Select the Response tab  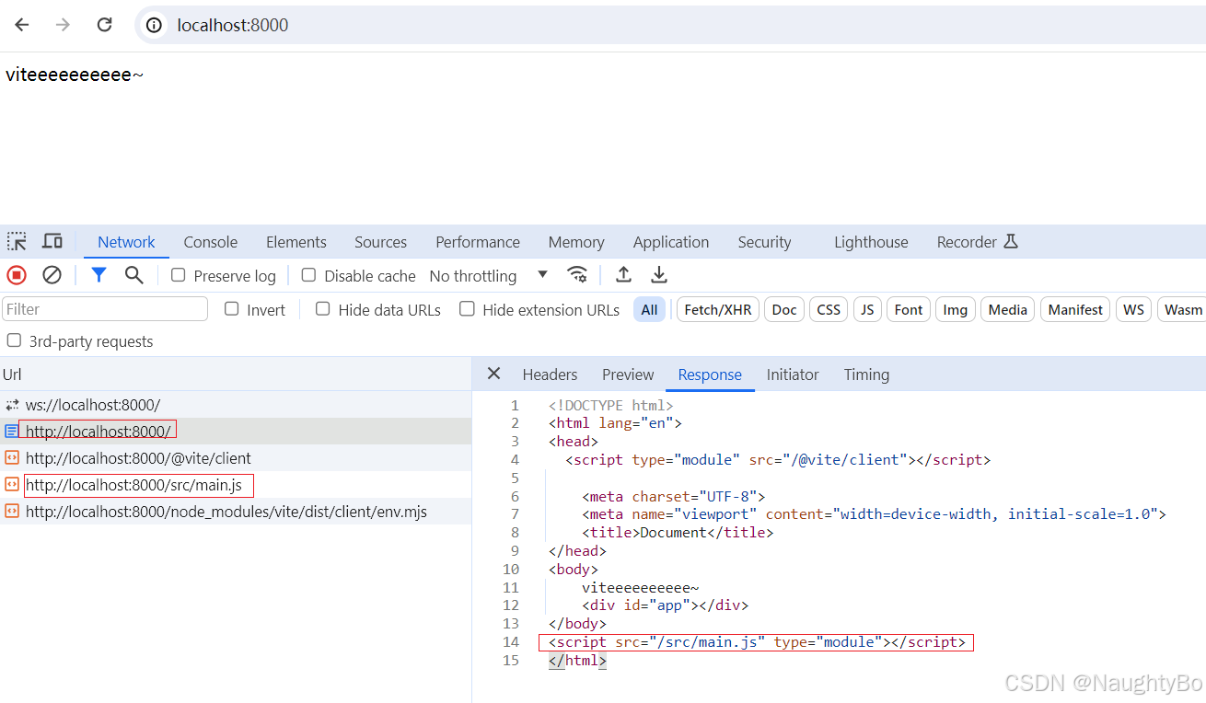click(x=710, y=375)
